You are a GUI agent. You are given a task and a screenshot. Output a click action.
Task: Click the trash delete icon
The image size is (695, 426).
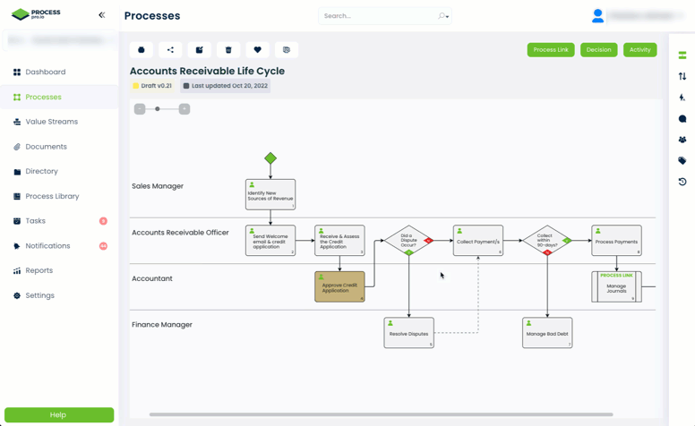pos(228,50)
